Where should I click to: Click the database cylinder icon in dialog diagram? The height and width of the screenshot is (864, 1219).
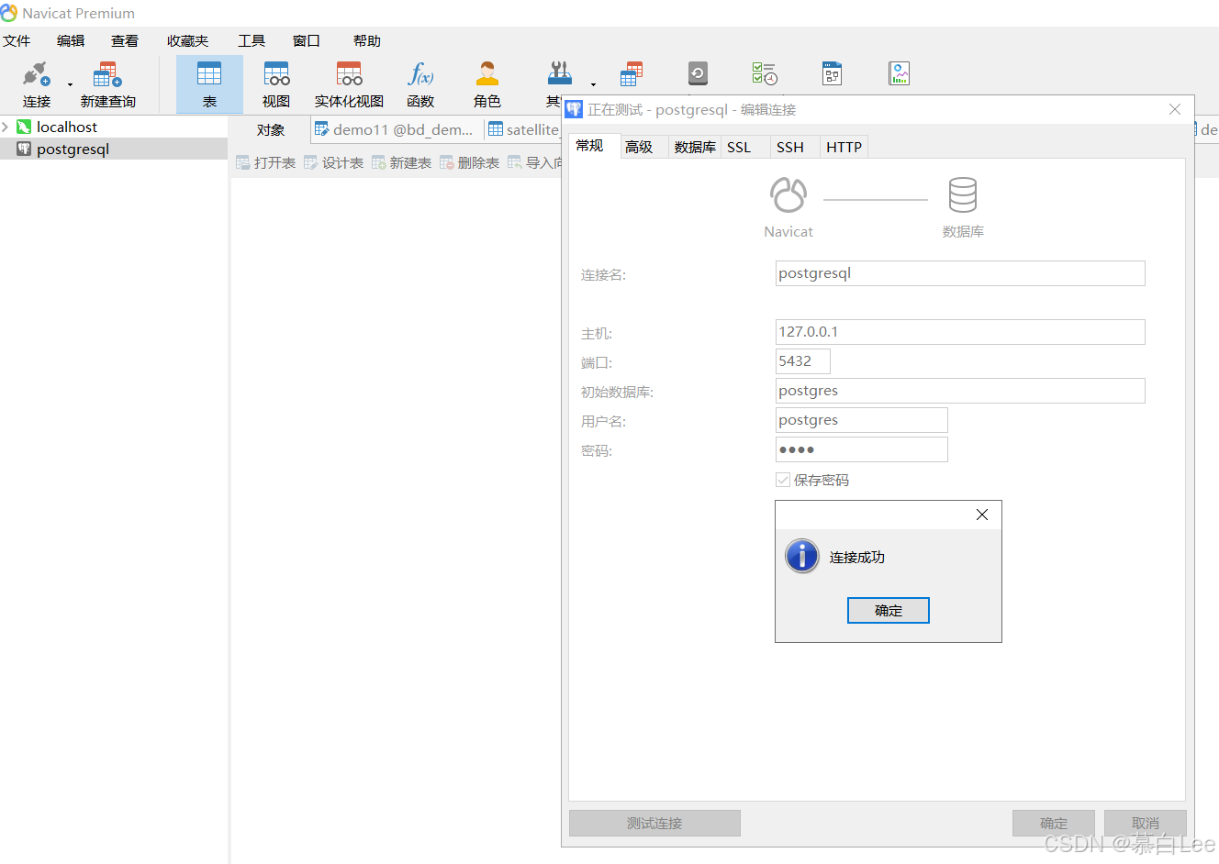pyautogui.click(x=963, y=194)
